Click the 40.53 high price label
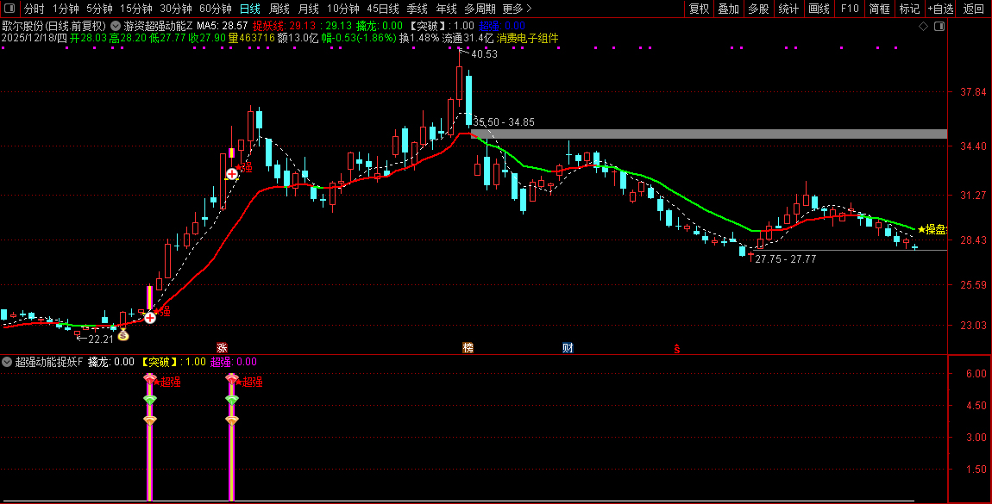Screen dimensions: 992x504 [x=484, y=54]
